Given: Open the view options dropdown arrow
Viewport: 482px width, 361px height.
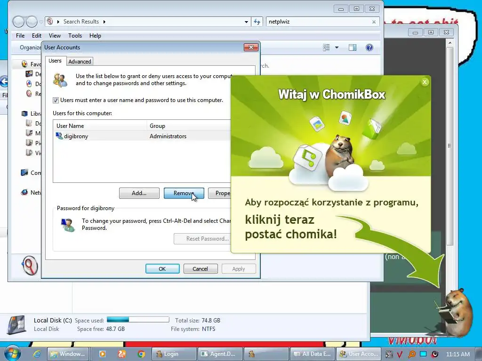Looking at the screenshot, I should point(337,47).
